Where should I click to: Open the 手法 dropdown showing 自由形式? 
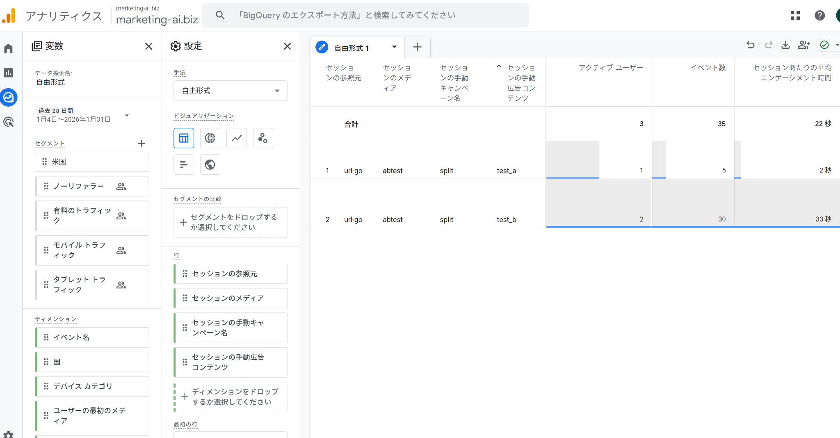coord(230,91)
